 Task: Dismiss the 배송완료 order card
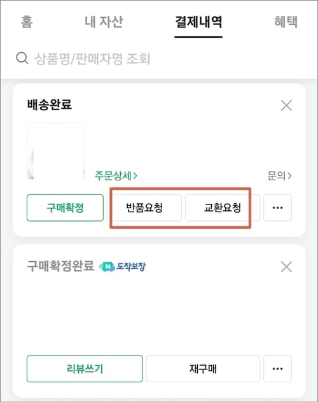[286, 105]
